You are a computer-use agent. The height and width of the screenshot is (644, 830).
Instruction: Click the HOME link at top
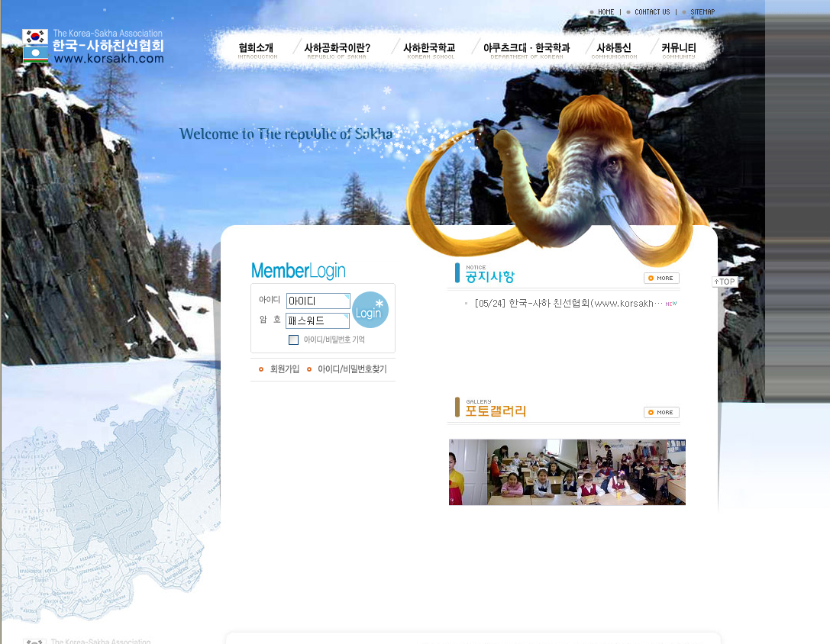click(x=606, y=12)
